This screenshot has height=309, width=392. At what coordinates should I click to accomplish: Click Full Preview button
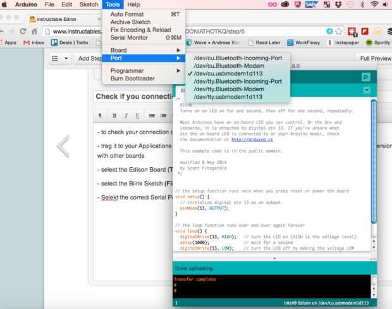point(375,59)
